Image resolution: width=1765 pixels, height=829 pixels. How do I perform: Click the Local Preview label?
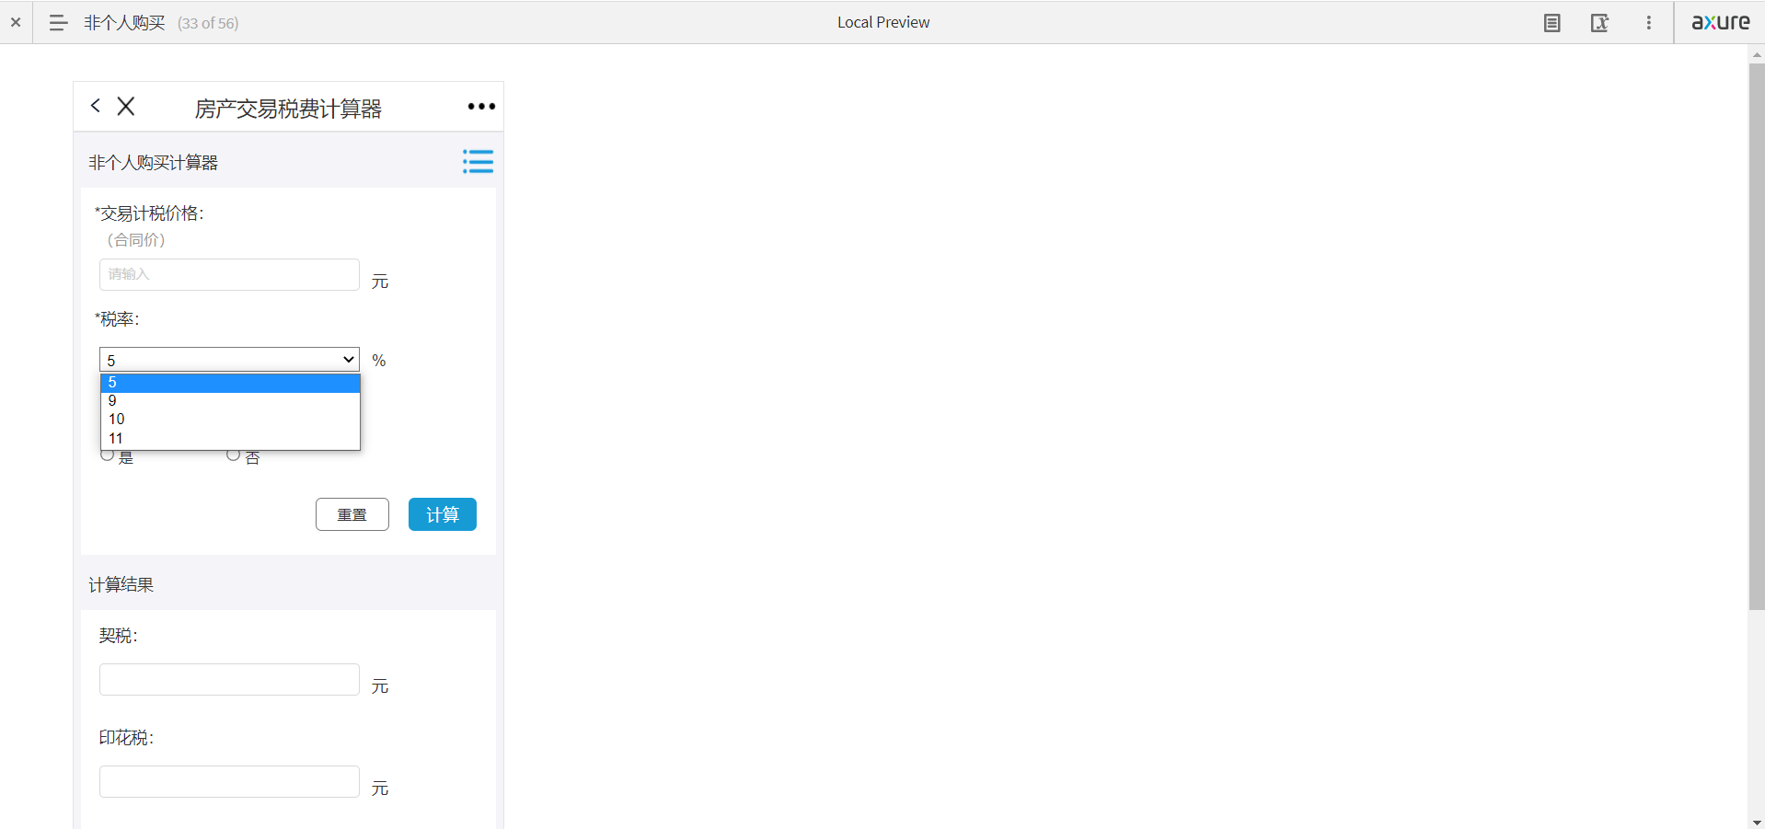click(x=883, y=22)
